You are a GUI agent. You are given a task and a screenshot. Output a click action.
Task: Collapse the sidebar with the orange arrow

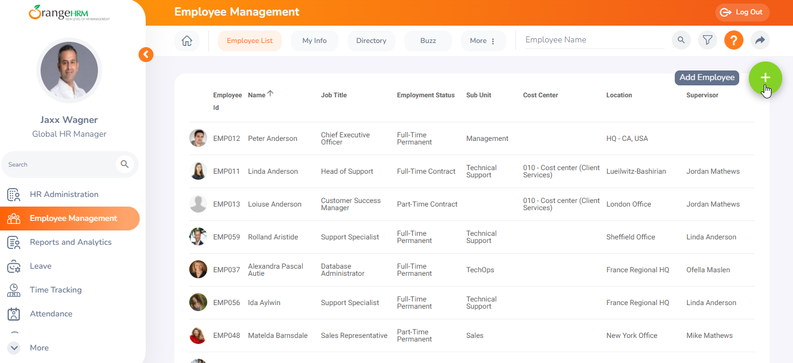click(x=146, y=54)
